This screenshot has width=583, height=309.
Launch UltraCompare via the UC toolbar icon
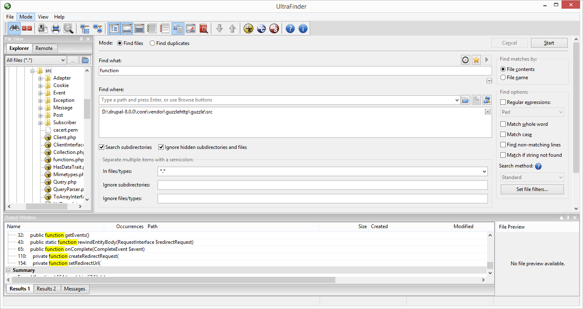(261, 28)
